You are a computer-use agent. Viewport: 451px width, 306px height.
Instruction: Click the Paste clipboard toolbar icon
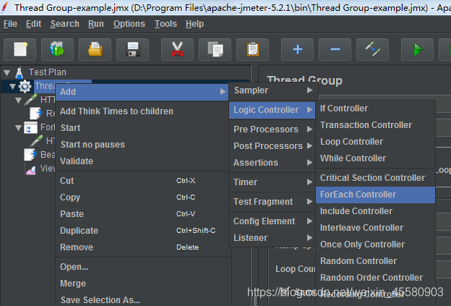[252, 49]
